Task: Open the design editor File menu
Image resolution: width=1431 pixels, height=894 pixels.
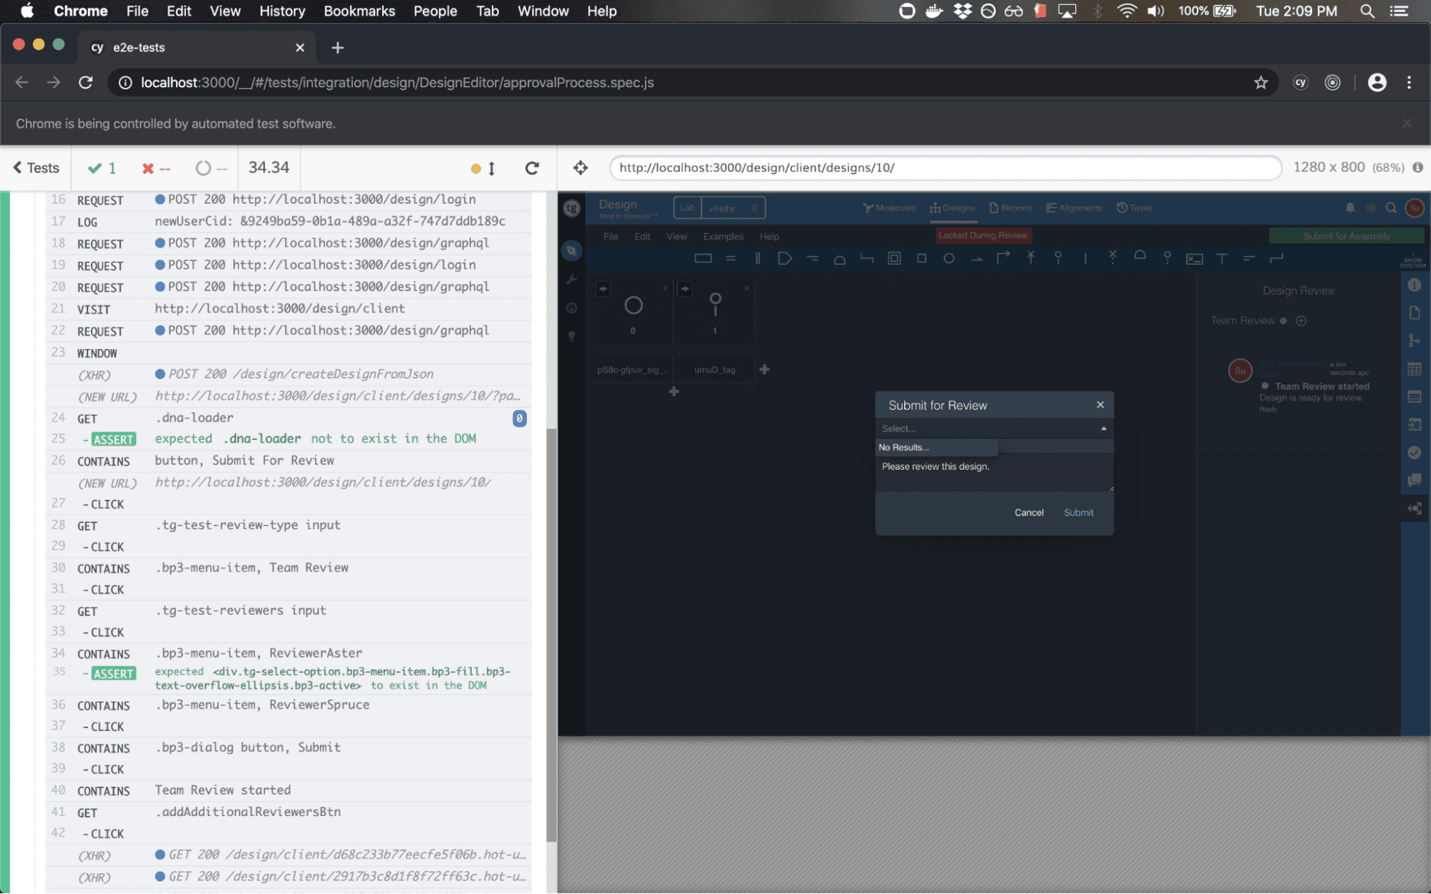Action: (610, 237)
